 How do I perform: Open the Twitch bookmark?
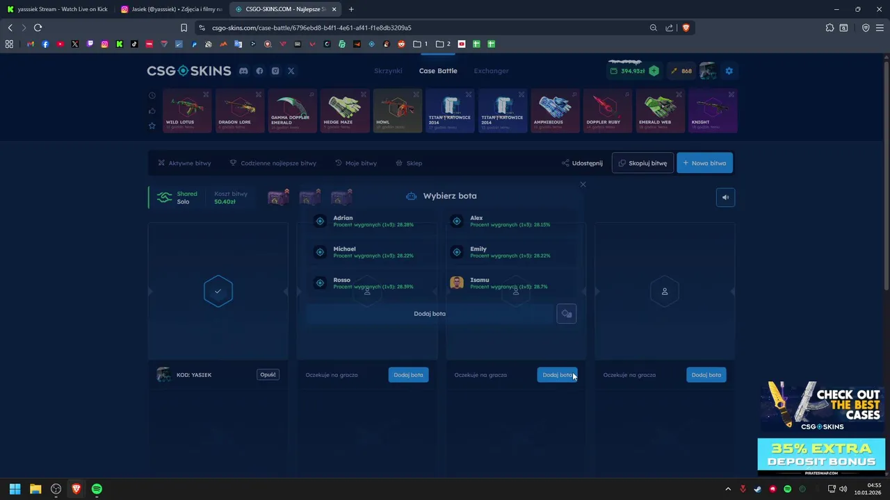90,44
